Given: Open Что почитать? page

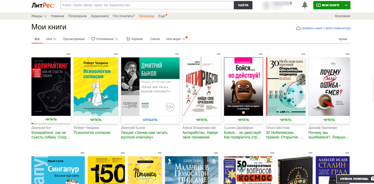Looking at the screenshot, I should point(123,16).
